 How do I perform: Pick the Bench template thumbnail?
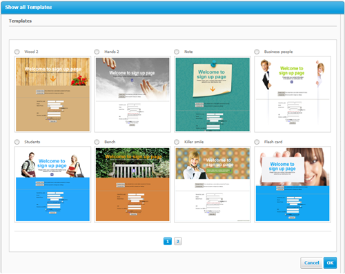pos(132,185)
